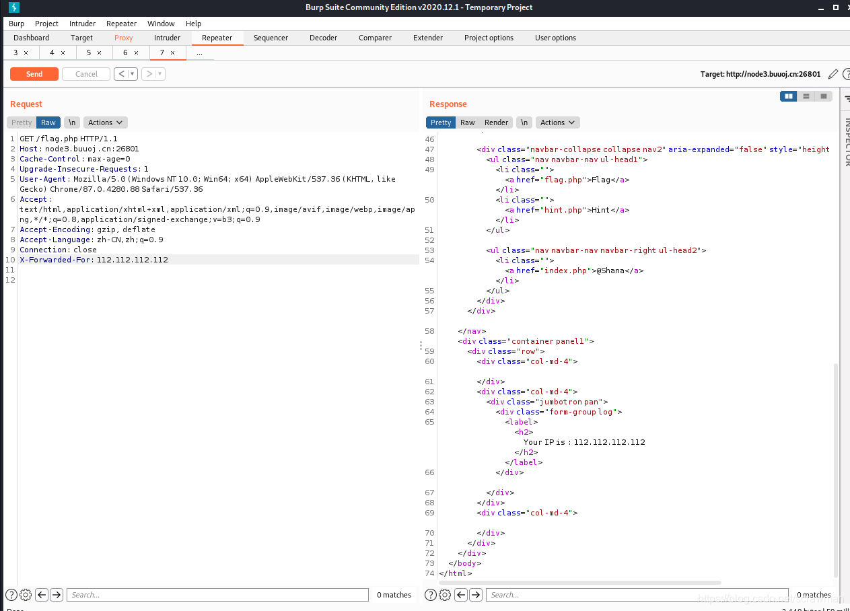Jump to previous request search match

(42, 595)
